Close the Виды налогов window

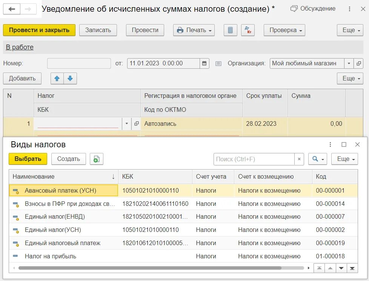[357, 145]
